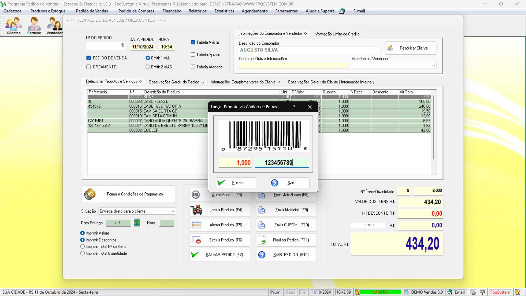This screenshot has height=296, width=526.
Task: Click the printer icon of Emitir CUPOM (F10)
Action: (x=262, y=225)
